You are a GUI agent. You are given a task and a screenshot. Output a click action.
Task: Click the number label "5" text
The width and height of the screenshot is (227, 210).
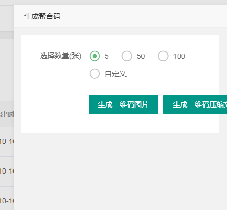[107, 56]
